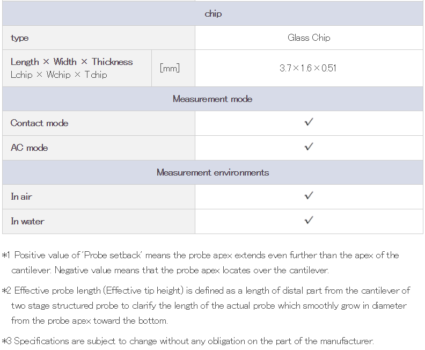Screen dimensions: 425x350
Task: Click the Contact mode row label
Action: (39, 123)
